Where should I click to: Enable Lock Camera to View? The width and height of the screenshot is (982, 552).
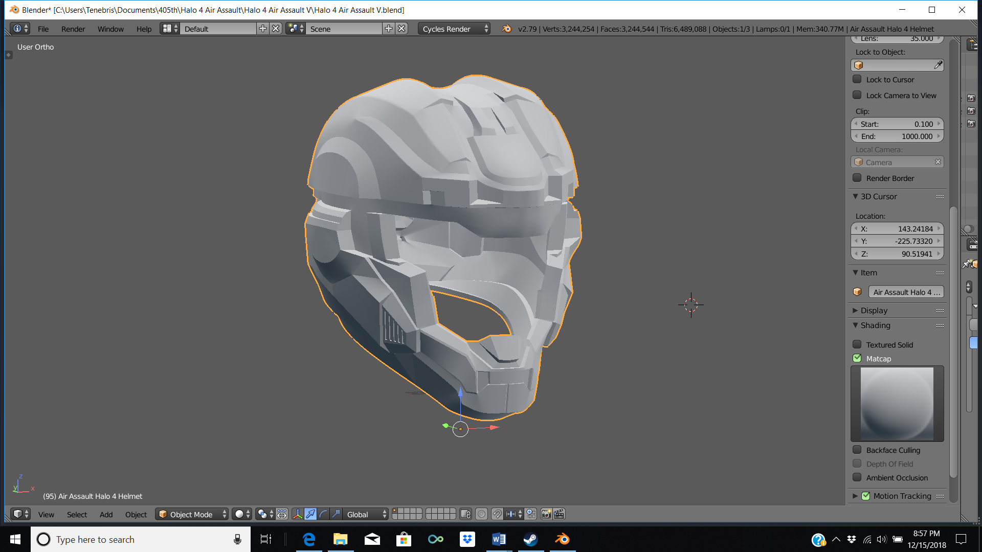pos(857,95)
